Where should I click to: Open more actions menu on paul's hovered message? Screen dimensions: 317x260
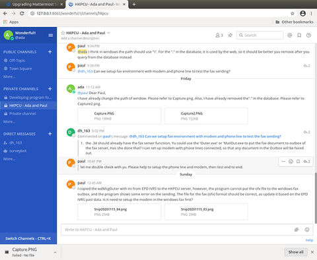(283, 161)
